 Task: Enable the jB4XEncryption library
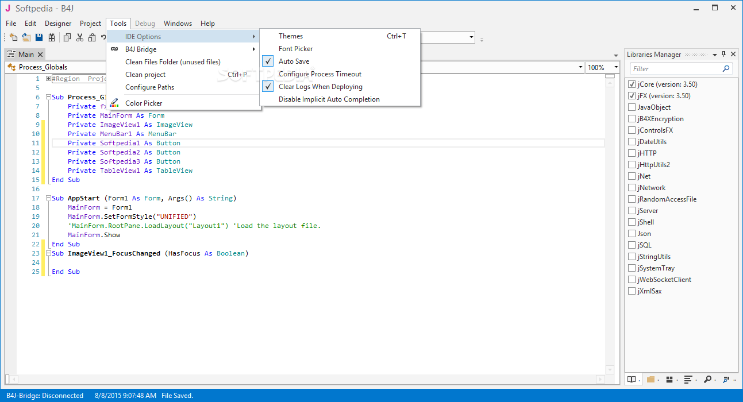[x=632, y=119]
